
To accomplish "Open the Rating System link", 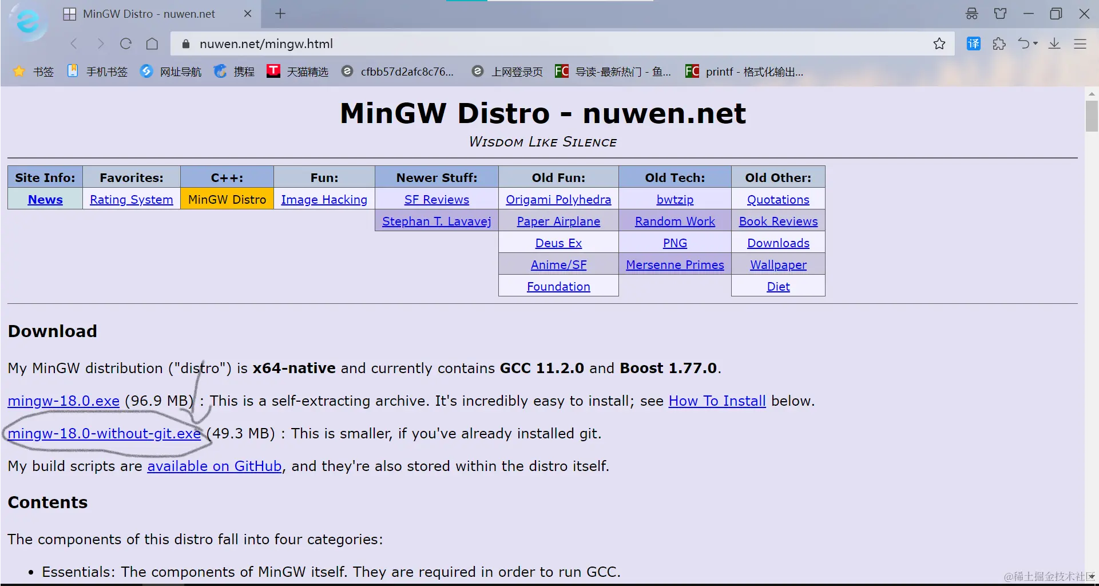I will click(x=132, y=200).
